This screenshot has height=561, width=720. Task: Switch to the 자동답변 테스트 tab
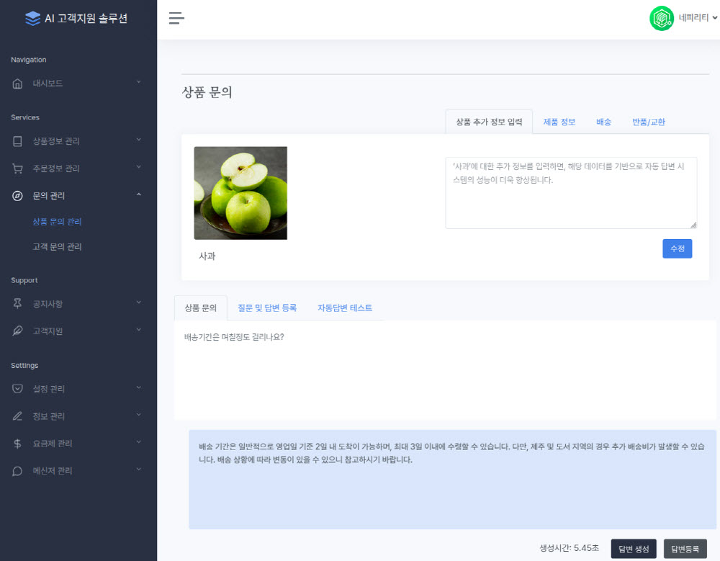coord(345,308)
